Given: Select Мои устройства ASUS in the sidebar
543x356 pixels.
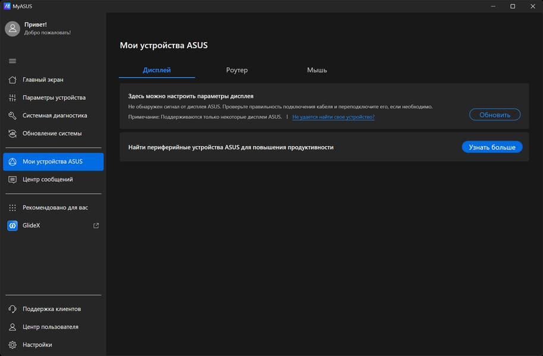Looking at the screenshot, I should click(x=53, y=162).
